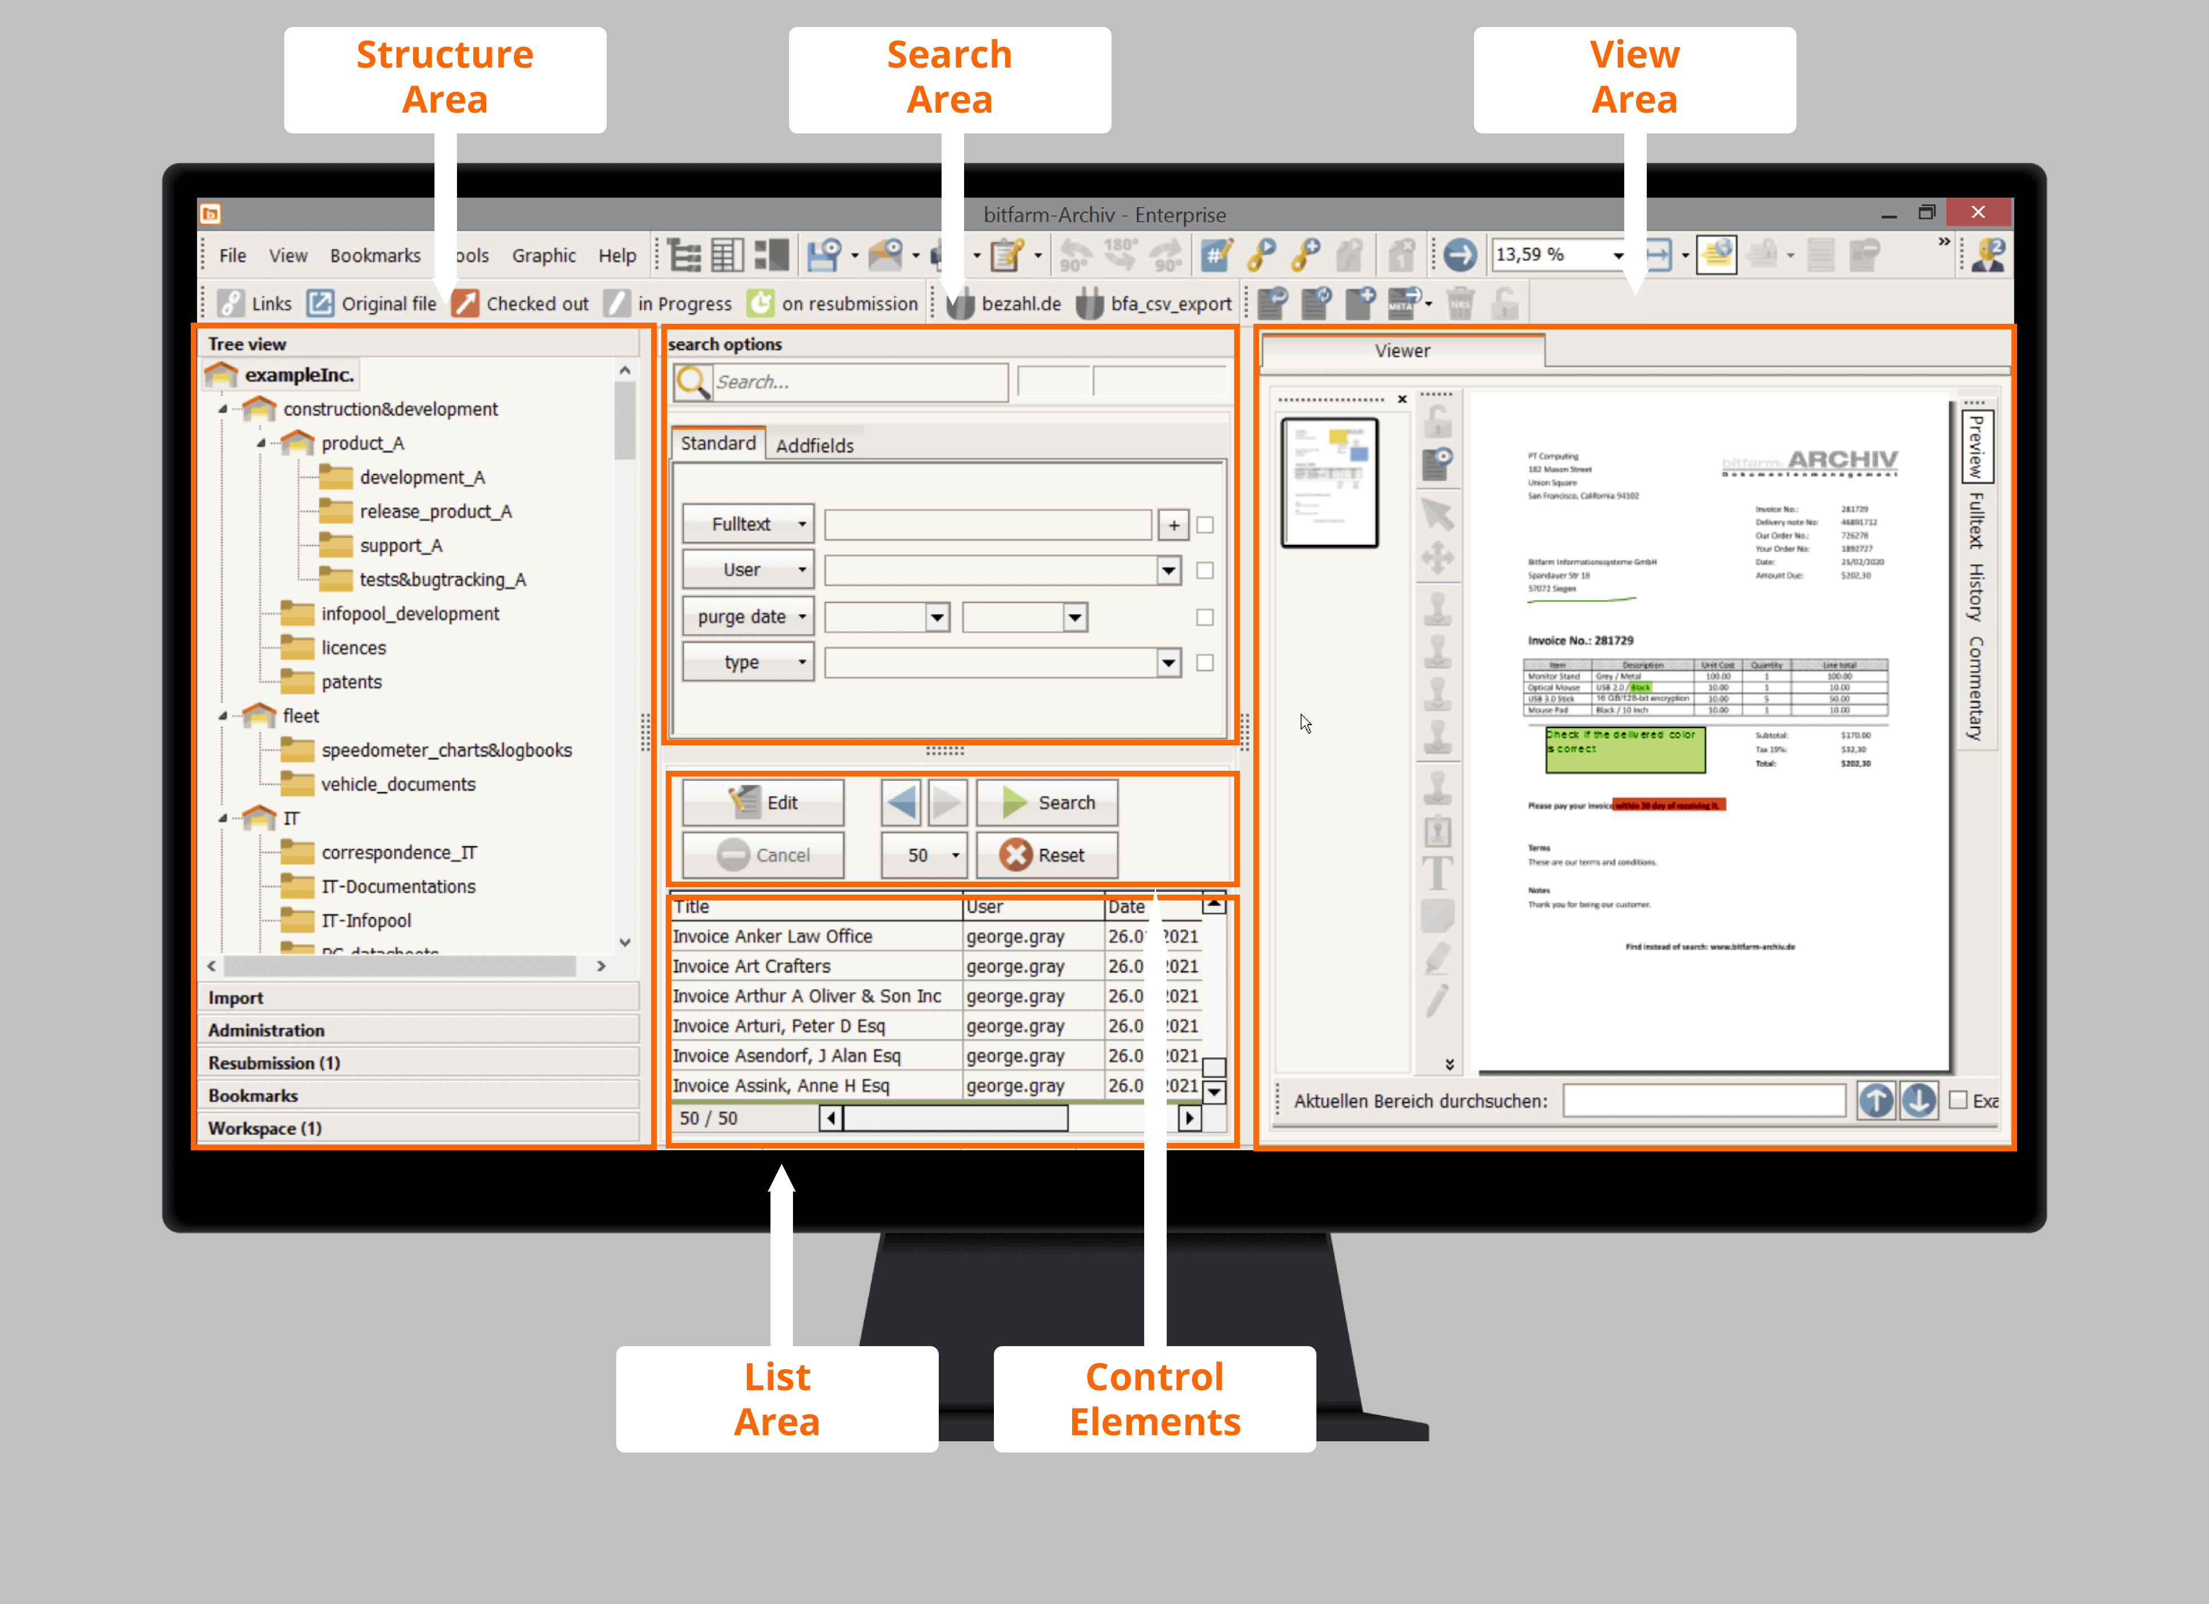The image size is (2209, 1604).
Task: Open the Bookmarks menu
Action: (x=375, y=255)
